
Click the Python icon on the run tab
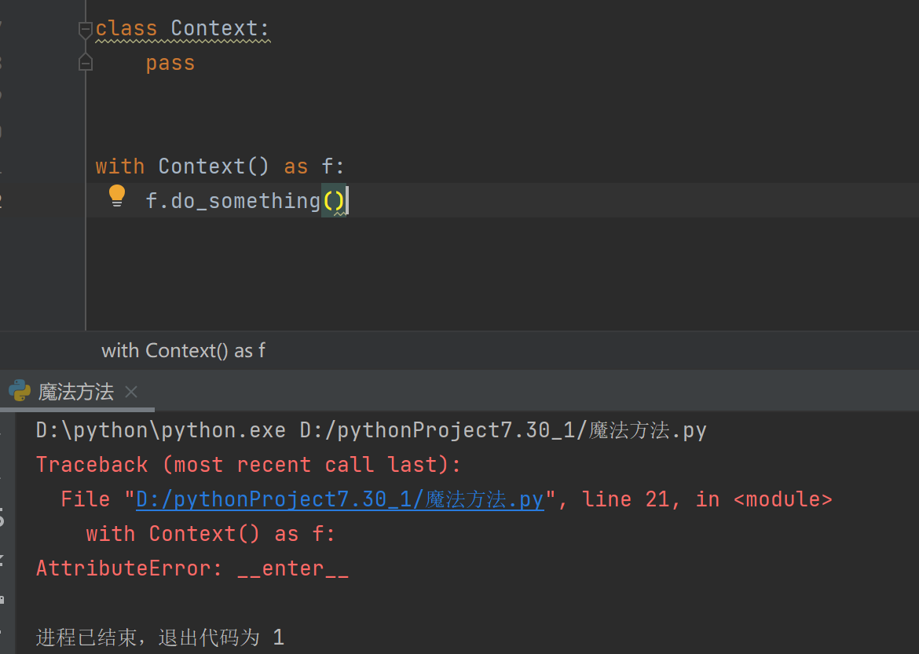[20, 391]
